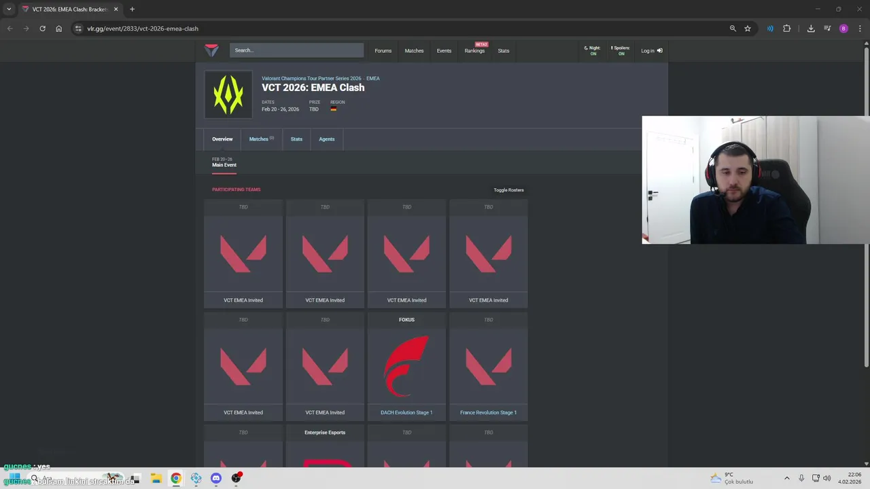Click the page vertical scrollbar
This screenshot has height=489, width=870.
click(866, 207)
